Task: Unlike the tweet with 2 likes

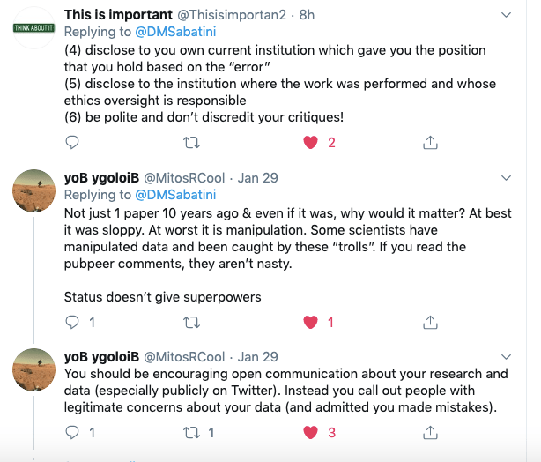Action: tap(310, 142)
